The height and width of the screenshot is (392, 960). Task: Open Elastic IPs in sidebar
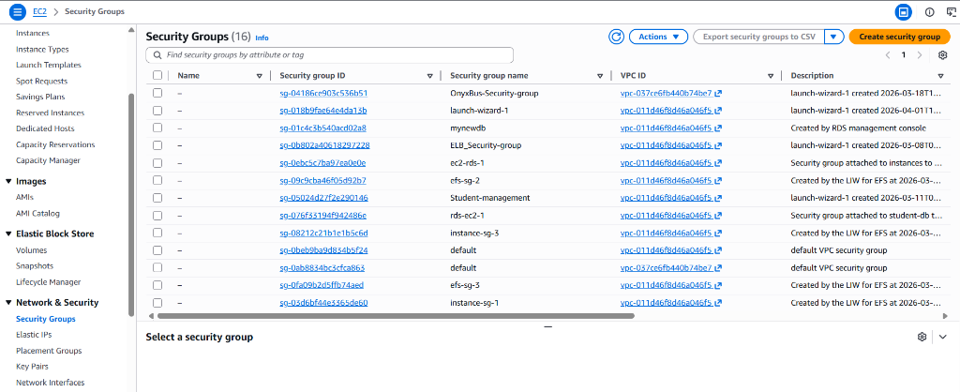click(x=34, y=335)
